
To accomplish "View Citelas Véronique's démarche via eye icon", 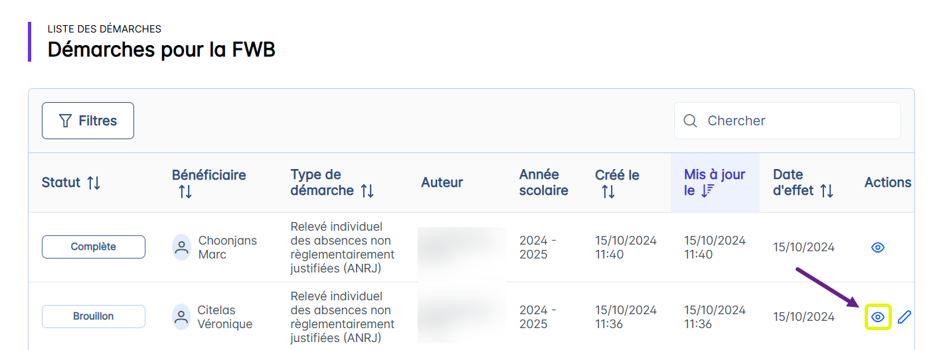I will (877, 317).
